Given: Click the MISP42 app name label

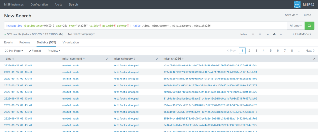Looking at the screenshot, I should click(308, 4).
